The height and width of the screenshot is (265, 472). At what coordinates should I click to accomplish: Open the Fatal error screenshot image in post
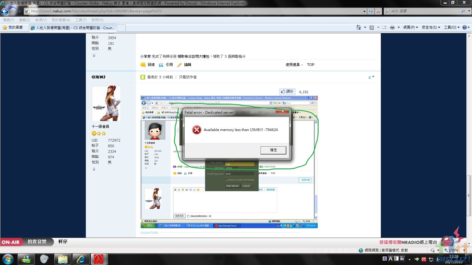229,162
